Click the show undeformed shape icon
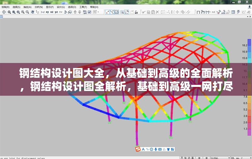The width and height of the screenshot is (252, 159). pyautogui.click(x=198, y=12)
